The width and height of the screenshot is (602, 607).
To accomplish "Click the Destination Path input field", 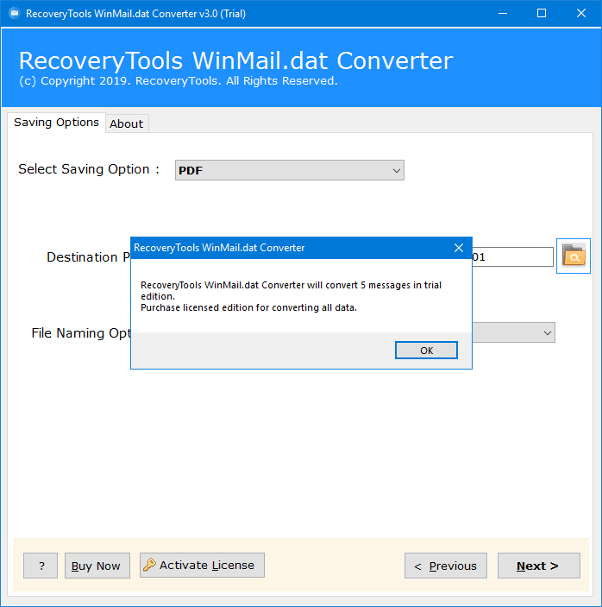I will tap(512, 256).
